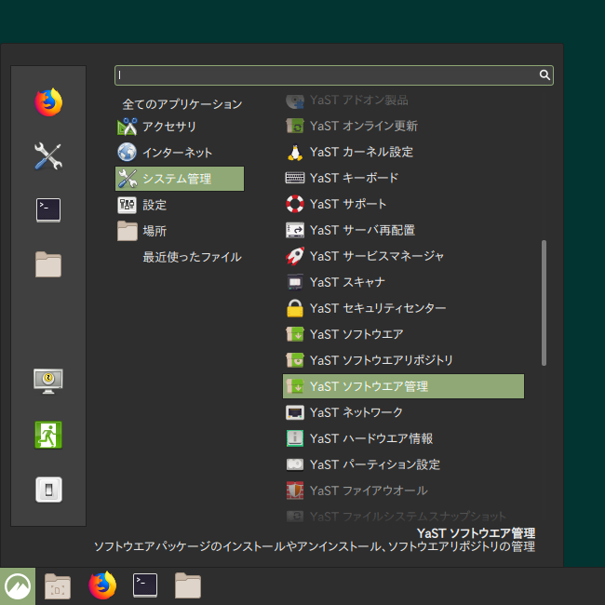Open the YaST ソフトウエア entry
This screenshot has width=605, height=605.
(x=404, y=334)
